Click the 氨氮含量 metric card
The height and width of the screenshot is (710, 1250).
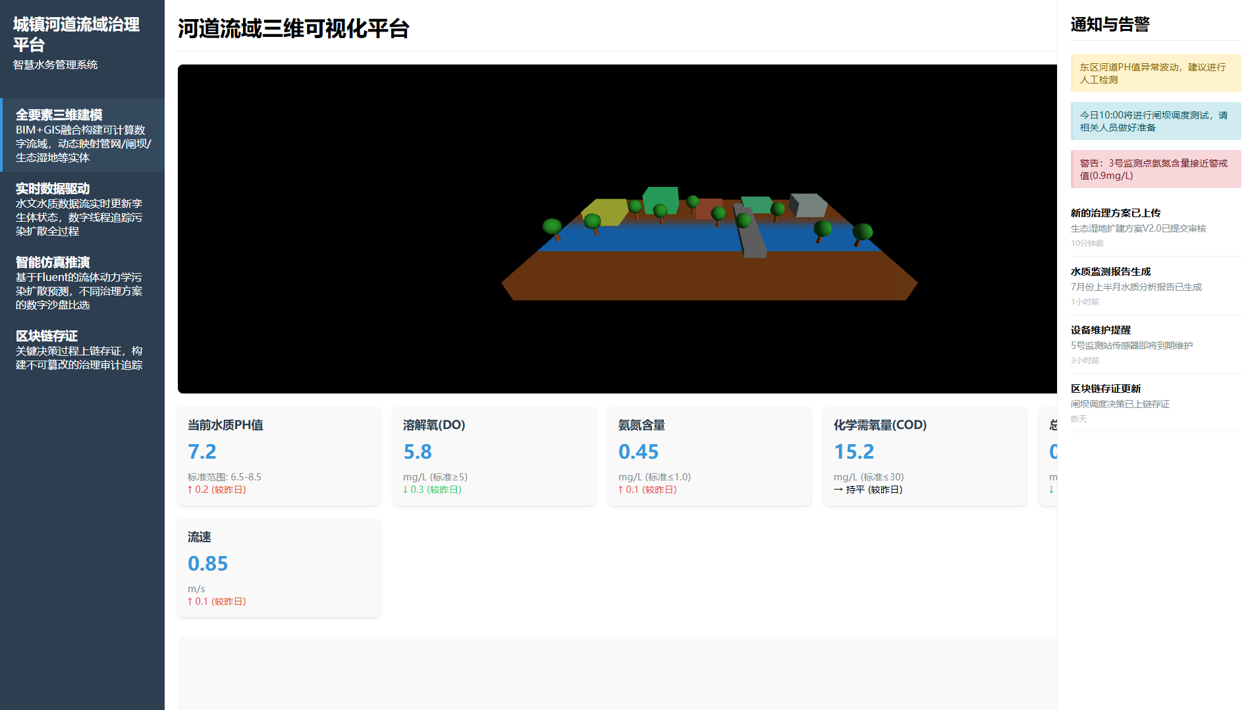(x=709, y=456)
